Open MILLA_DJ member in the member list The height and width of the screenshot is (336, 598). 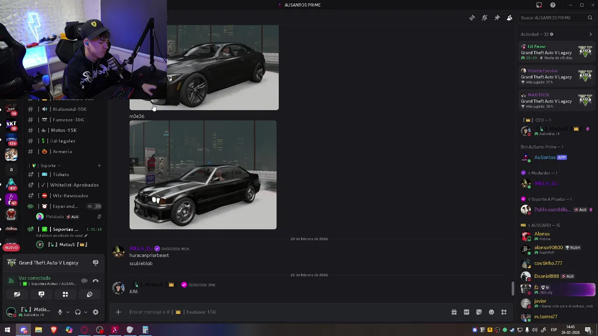point(557,183)
